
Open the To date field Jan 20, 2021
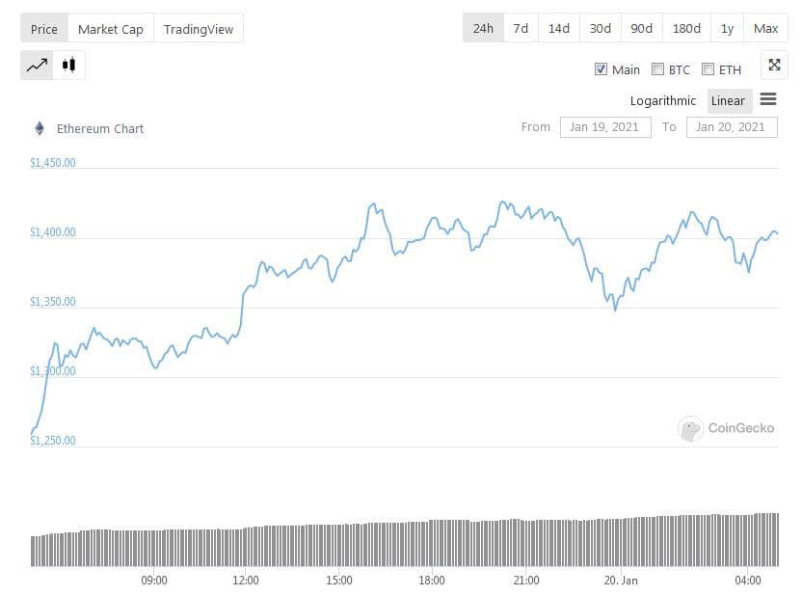click(731, 126)
